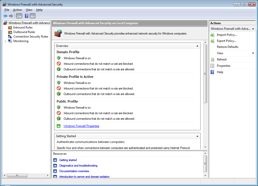Click the tree pane scroll right arrow
258x186 pixels.
48,175
